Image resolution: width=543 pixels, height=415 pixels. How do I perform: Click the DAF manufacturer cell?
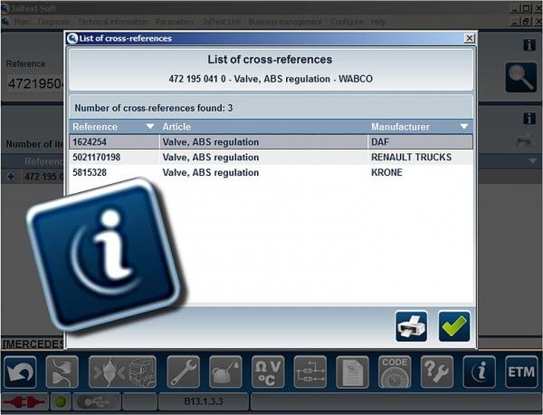click(x=420, y=141)
